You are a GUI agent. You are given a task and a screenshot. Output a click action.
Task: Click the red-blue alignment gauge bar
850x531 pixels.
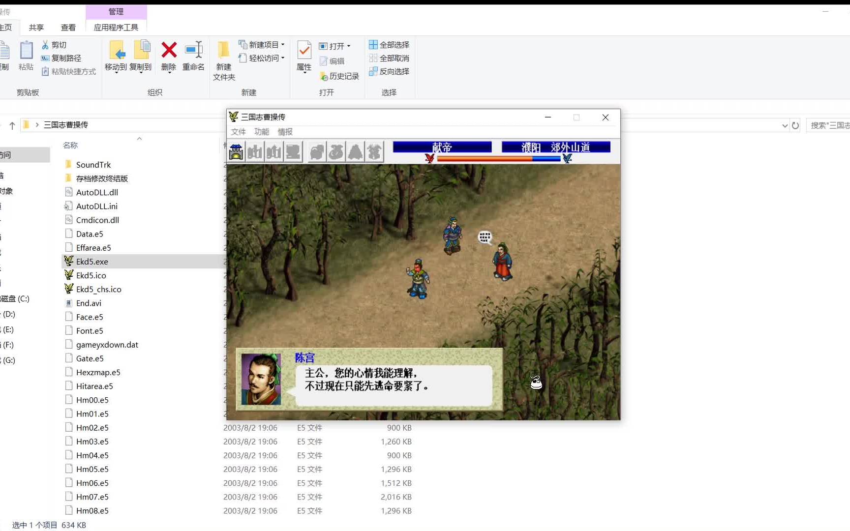pyautogui.click(x=498, y=158)
